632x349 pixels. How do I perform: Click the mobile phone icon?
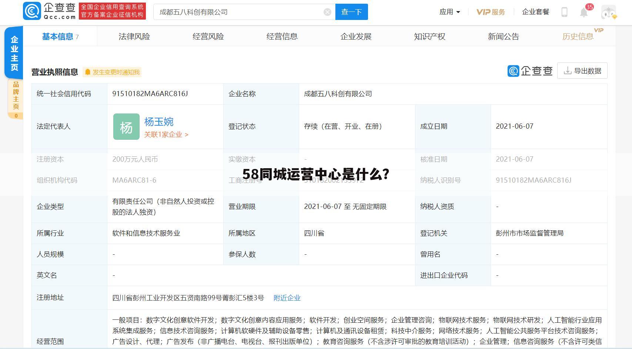coord(564,12)
